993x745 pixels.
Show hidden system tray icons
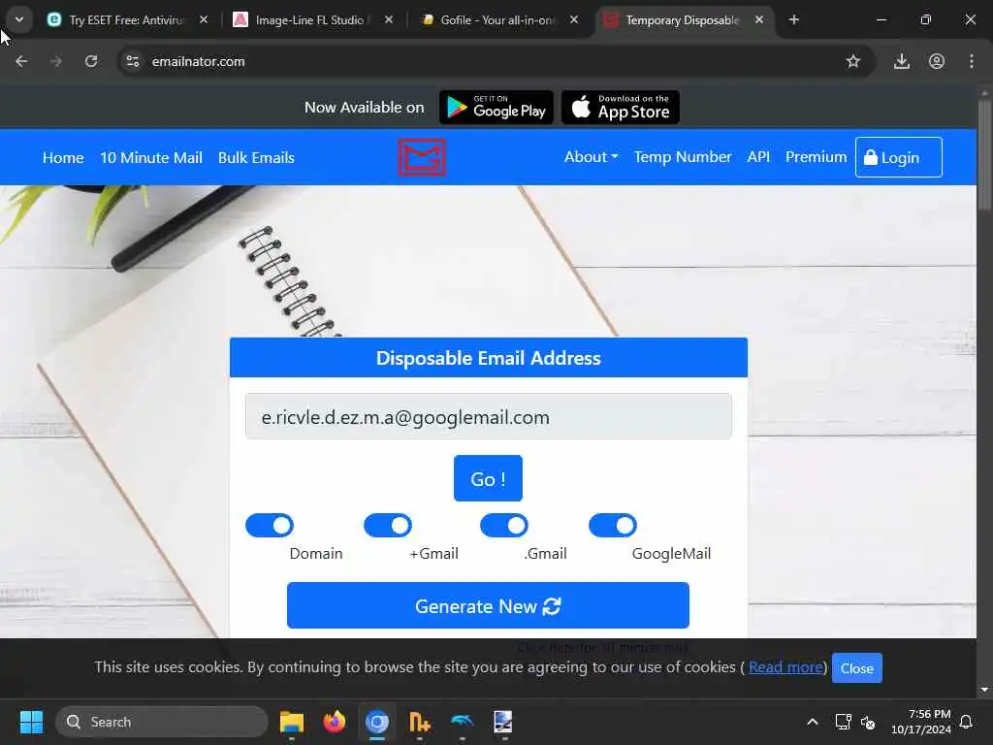click(813, 722)
